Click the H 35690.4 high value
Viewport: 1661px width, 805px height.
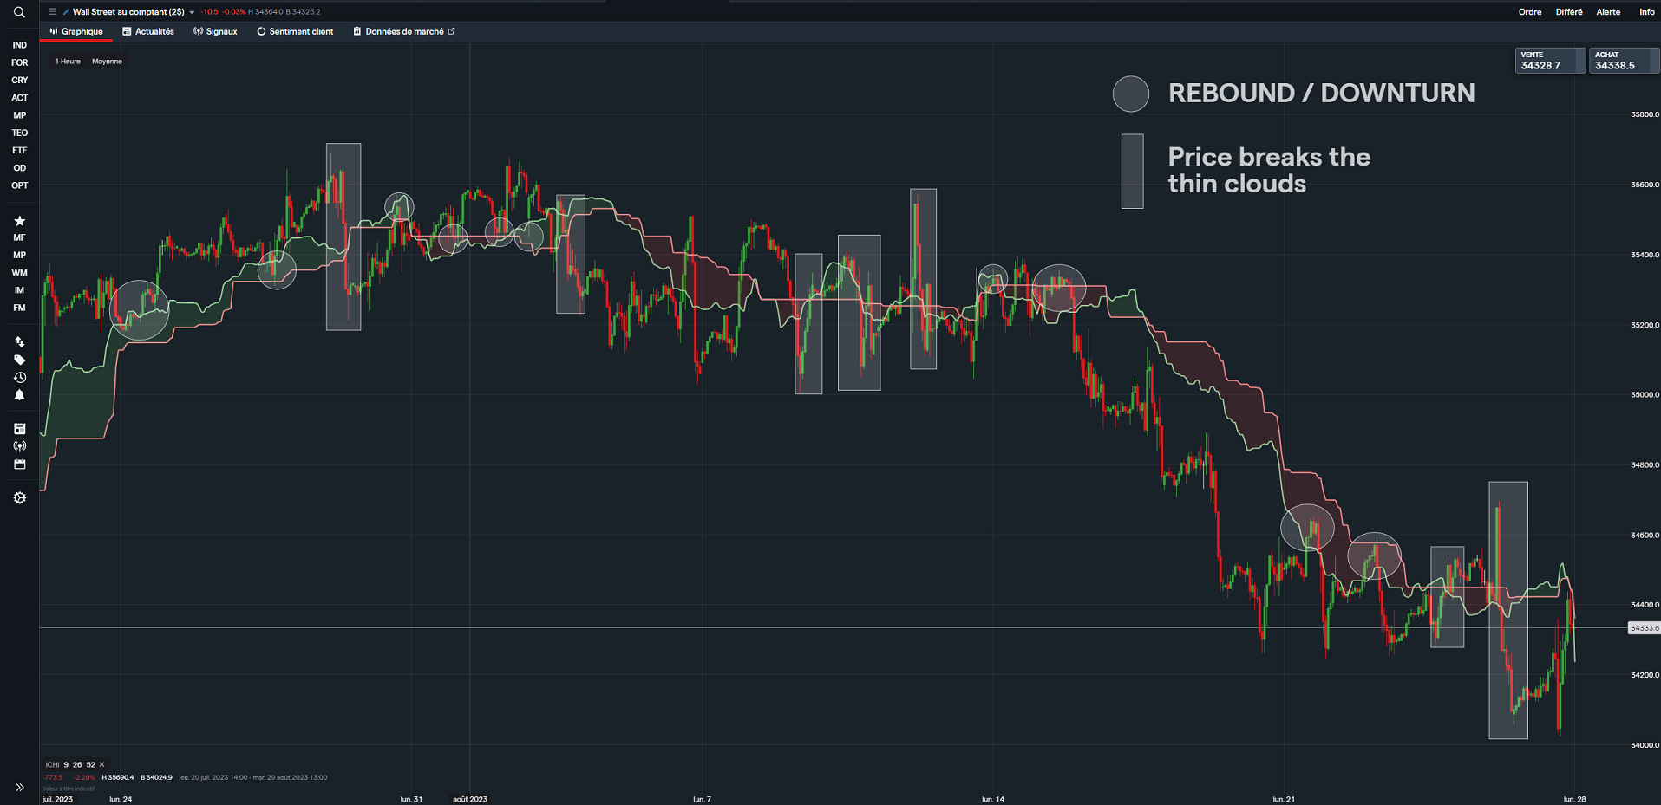118,777
